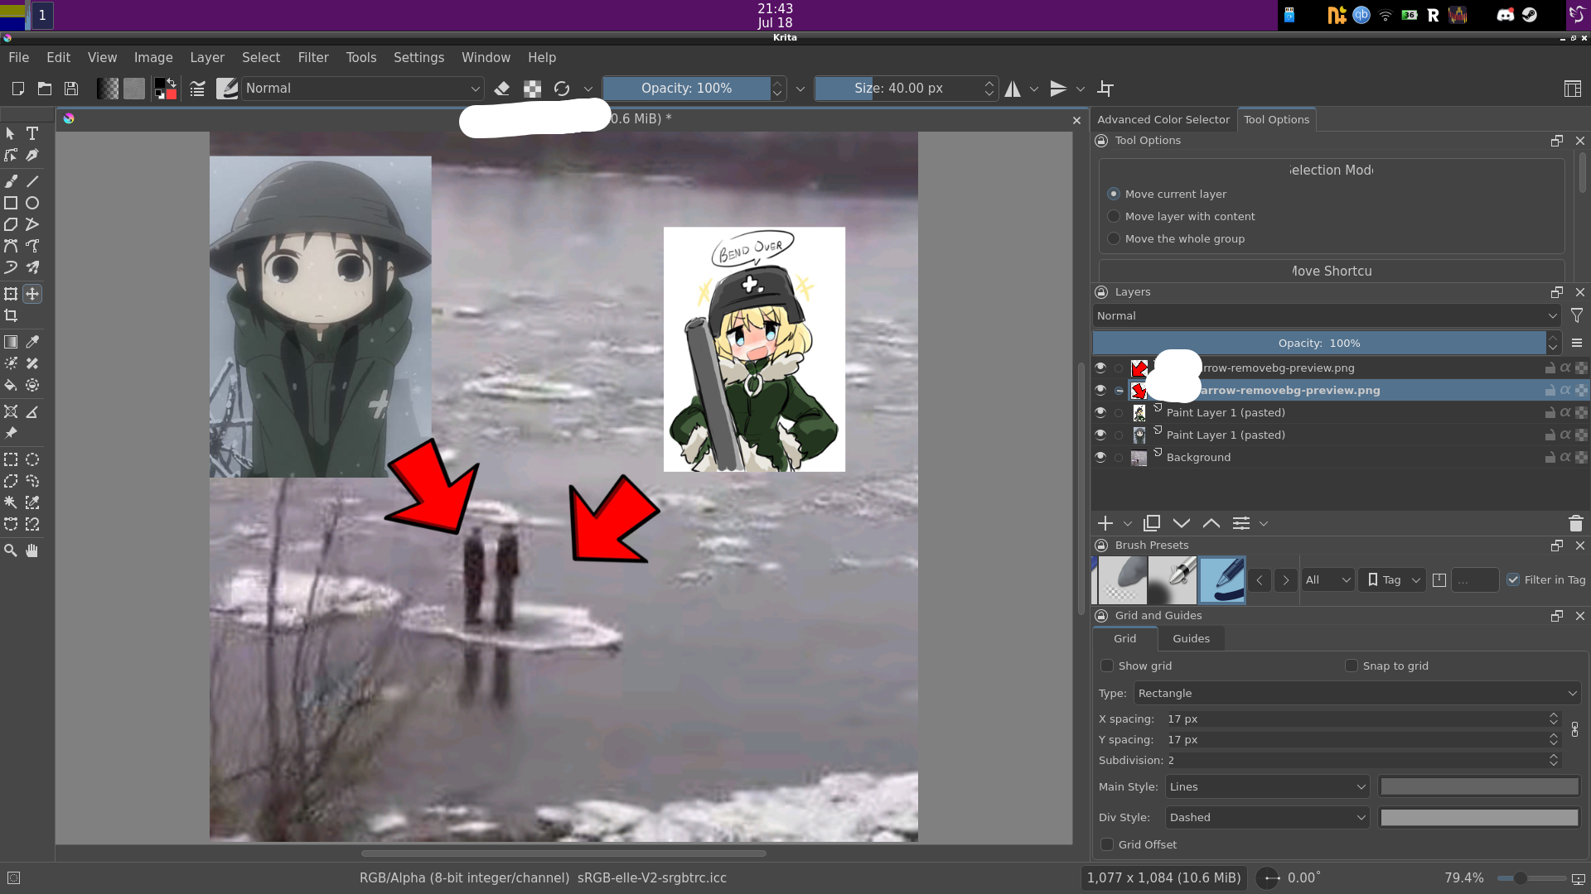The height and width of the screenshot is (894, 1591).
Task: Hide the Background layer
Action: [1100, 457]
